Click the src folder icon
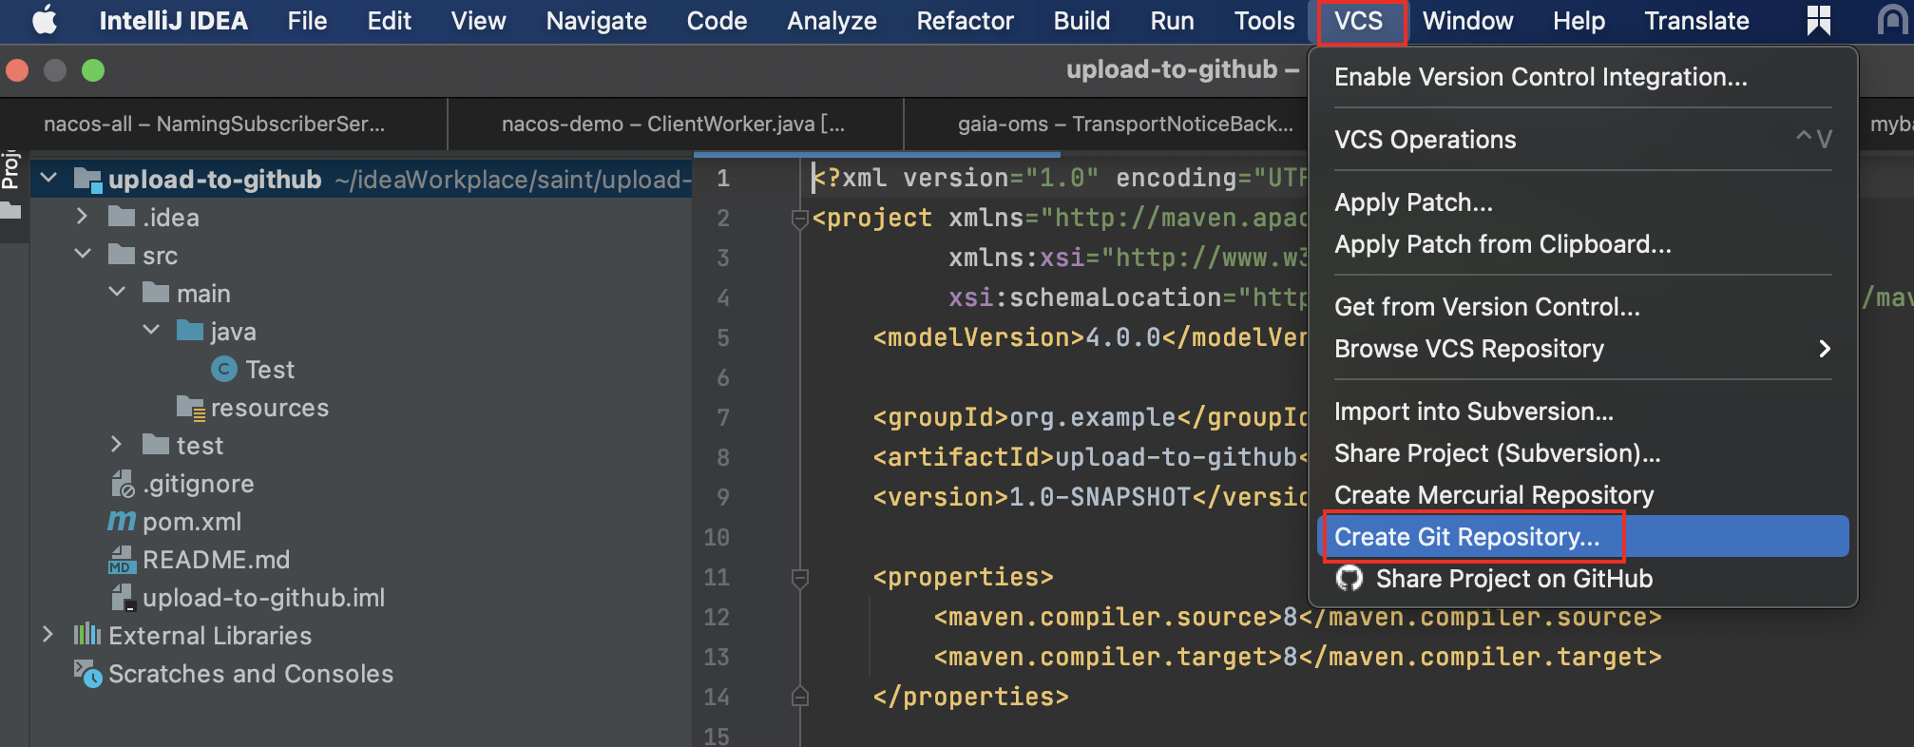The height and width of the screenshot is (747, 1914). coord(122,256)
